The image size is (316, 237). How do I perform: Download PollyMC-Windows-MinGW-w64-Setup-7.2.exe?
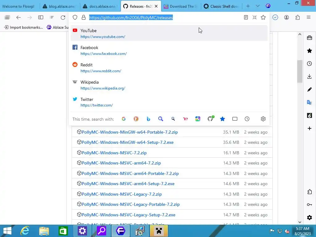point(127,142)
